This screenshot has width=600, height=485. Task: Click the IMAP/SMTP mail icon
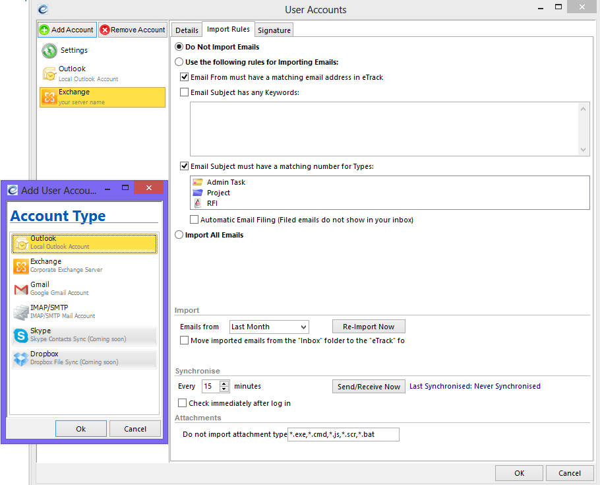click(21, 313)
